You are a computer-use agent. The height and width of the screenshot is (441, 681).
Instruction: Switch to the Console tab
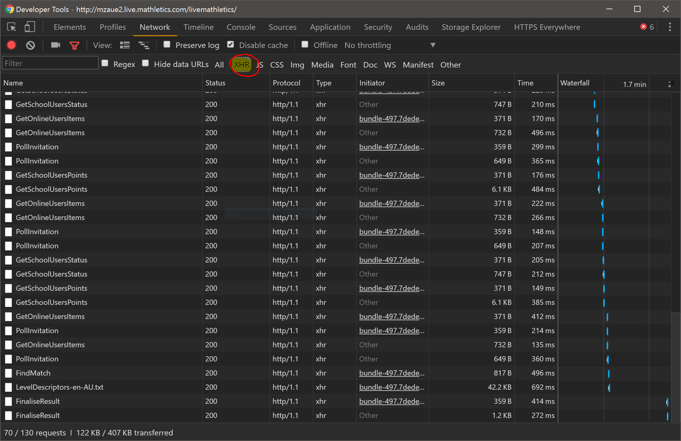[x=241, y=27]
